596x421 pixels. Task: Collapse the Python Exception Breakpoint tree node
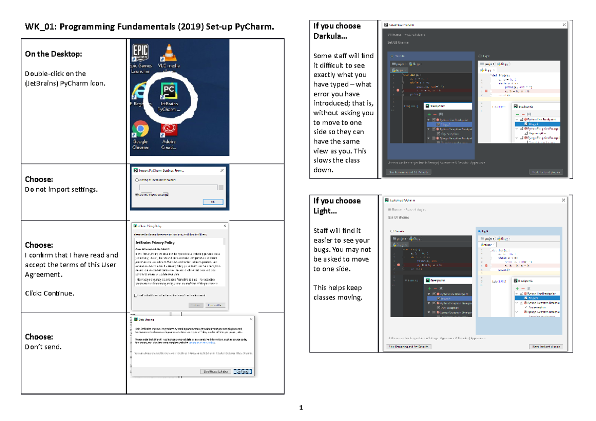[x=430, y=129]
